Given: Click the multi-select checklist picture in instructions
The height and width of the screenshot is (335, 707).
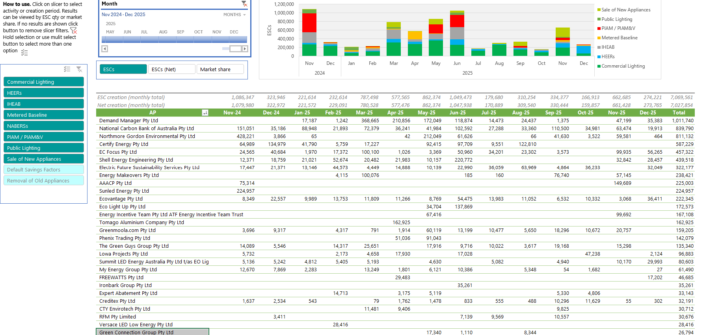Looking at the screenshot, I should [x=24, y=52].
